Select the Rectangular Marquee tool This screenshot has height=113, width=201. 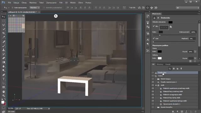(x=3, y=21)
